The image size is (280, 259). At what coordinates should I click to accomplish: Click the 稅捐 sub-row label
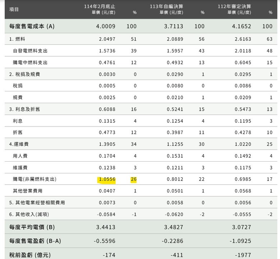pos(18,86)
